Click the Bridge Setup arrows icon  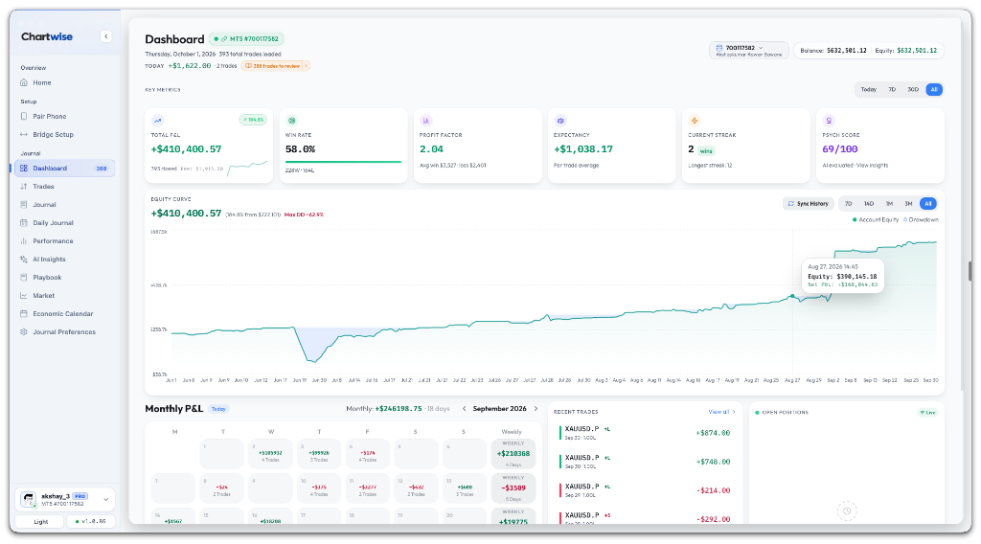point(24,134)
